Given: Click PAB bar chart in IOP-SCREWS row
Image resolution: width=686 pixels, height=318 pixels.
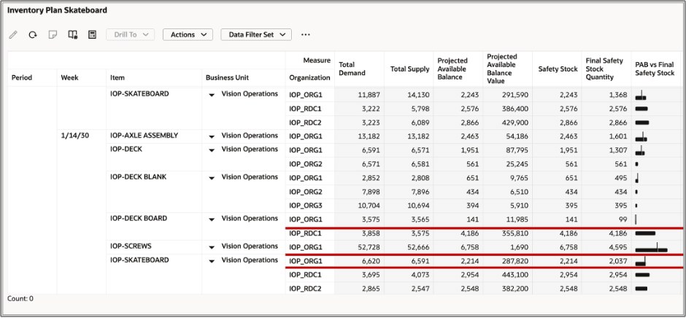Looking at the screenshot, I should pos(652,247).
